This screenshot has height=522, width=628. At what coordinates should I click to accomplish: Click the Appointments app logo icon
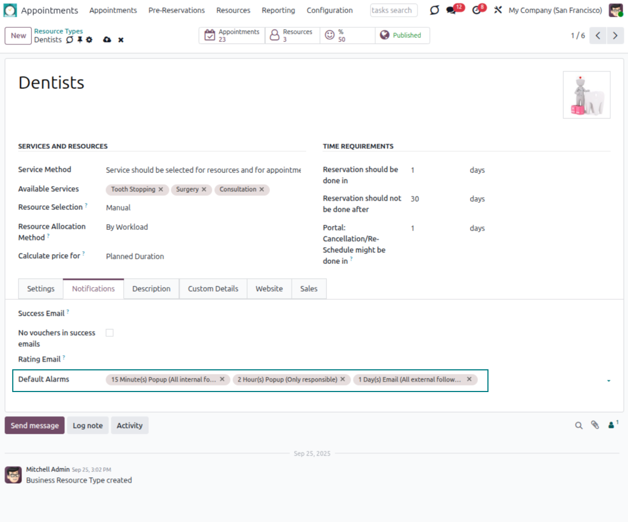tap(11, 10)
